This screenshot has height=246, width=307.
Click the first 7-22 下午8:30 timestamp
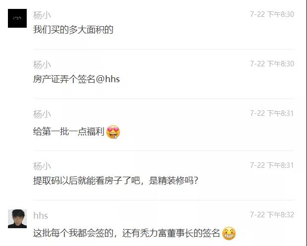272,14
